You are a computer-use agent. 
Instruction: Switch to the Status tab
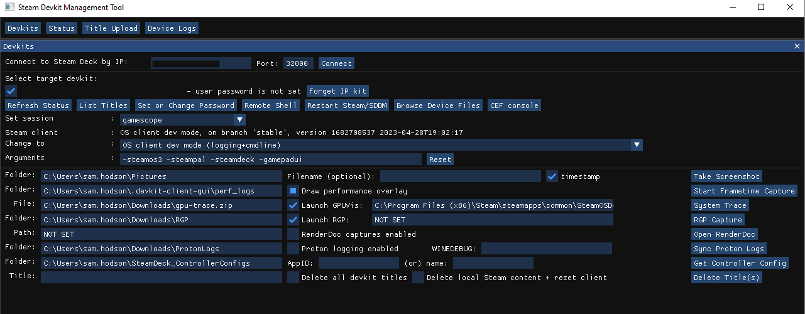click(x=61, y=28)
